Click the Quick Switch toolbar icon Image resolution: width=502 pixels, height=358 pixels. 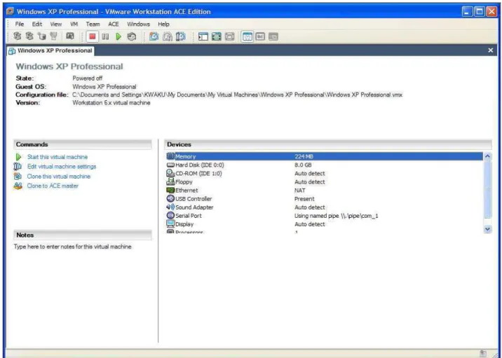229,37
